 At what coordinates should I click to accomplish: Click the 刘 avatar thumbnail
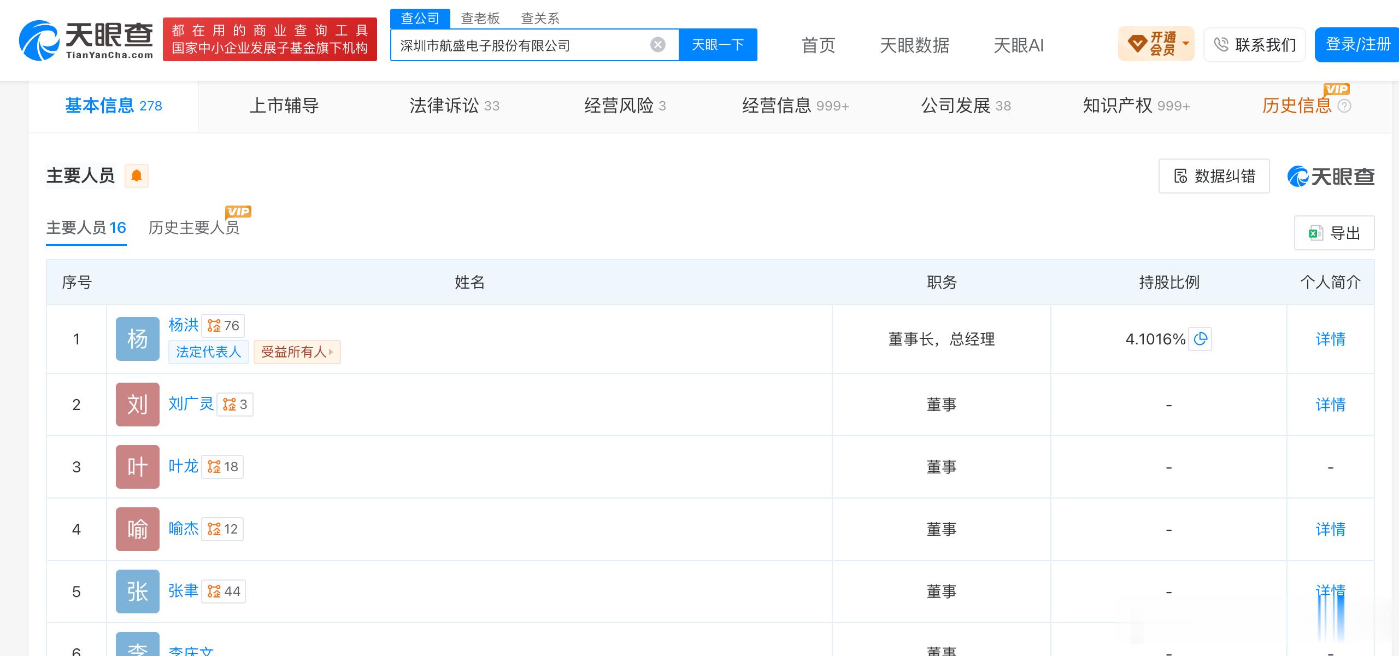pos(138,405)
